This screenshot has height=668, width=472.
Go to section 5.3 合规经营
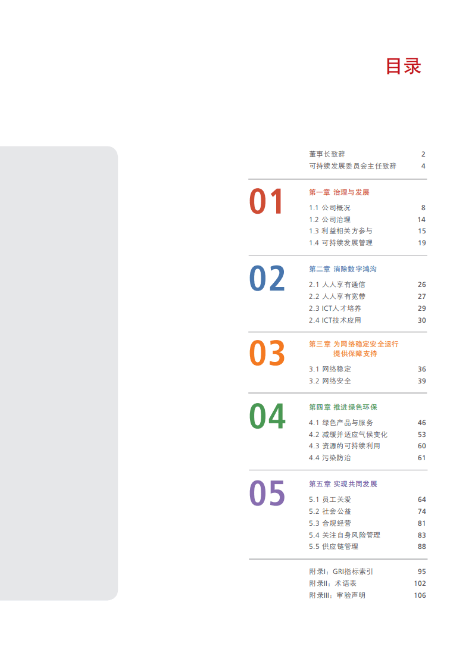(x=330, y=523)
